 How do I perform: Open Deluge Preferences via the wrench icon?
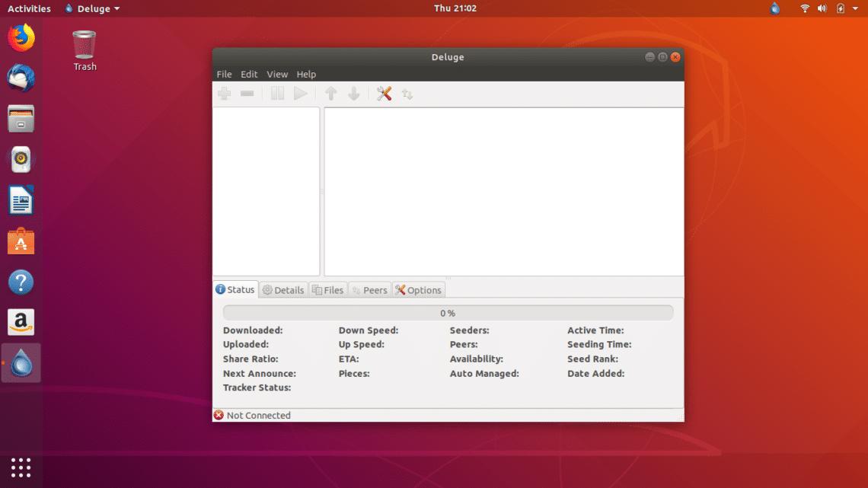pyautogui.click(x=384, y=93)
